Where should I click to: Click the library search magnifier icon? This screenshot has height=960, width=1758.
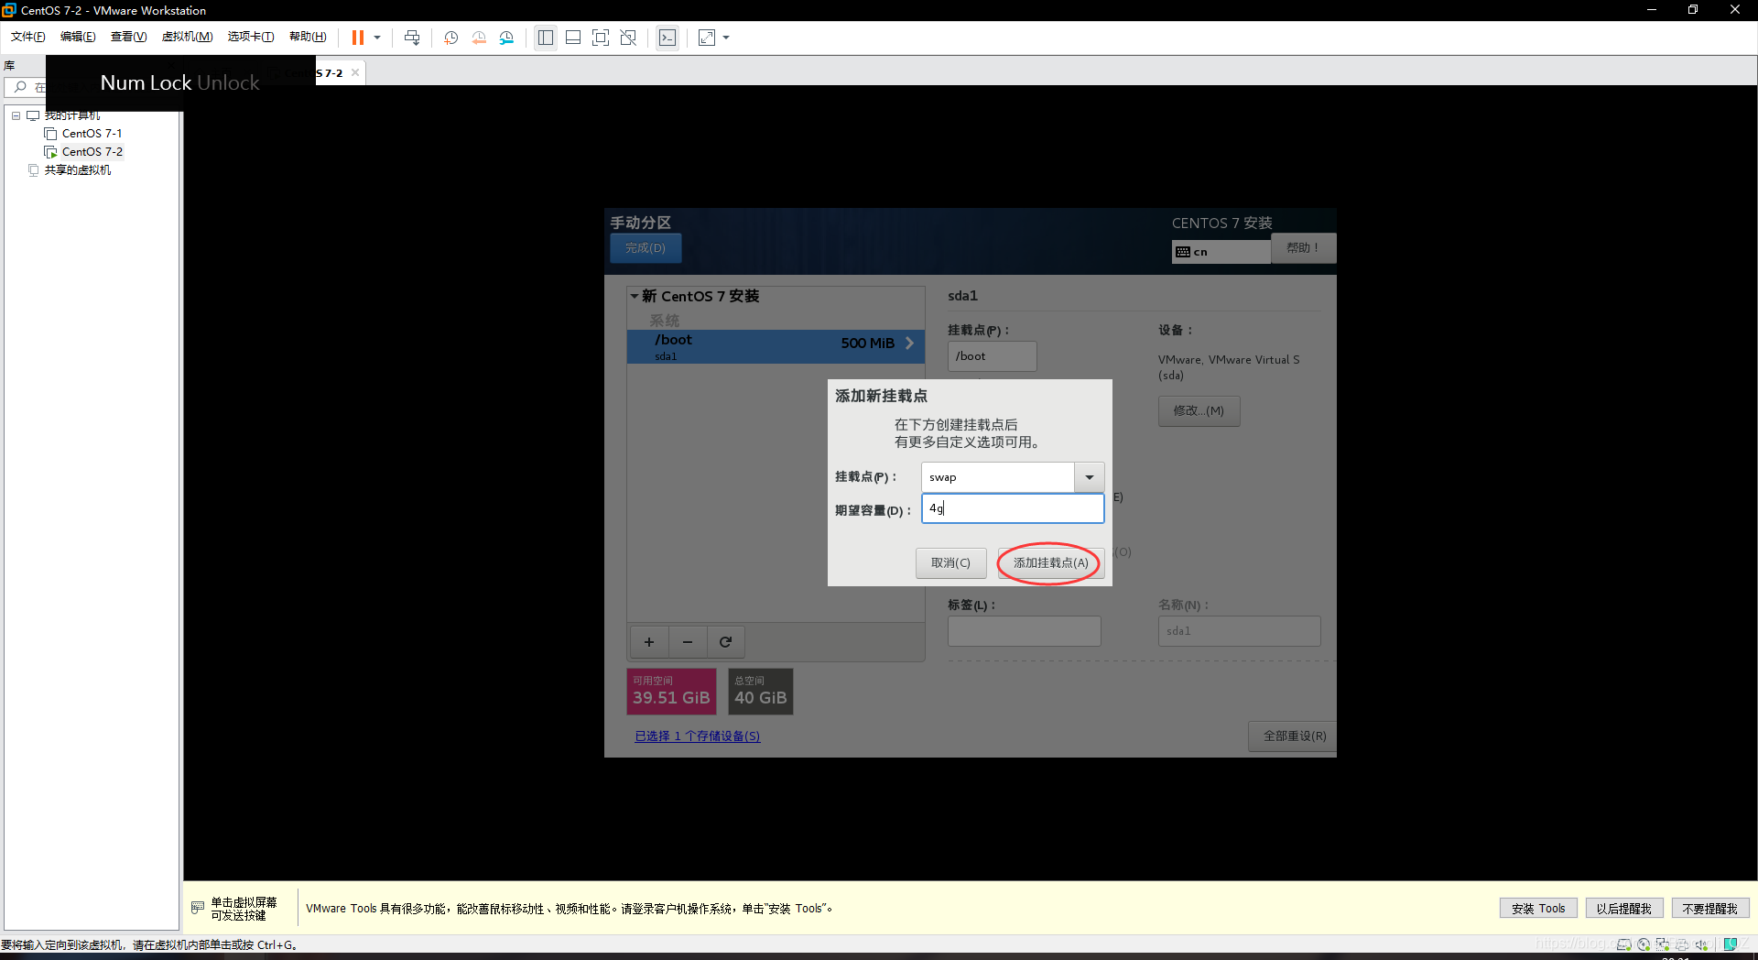[20, 87]
